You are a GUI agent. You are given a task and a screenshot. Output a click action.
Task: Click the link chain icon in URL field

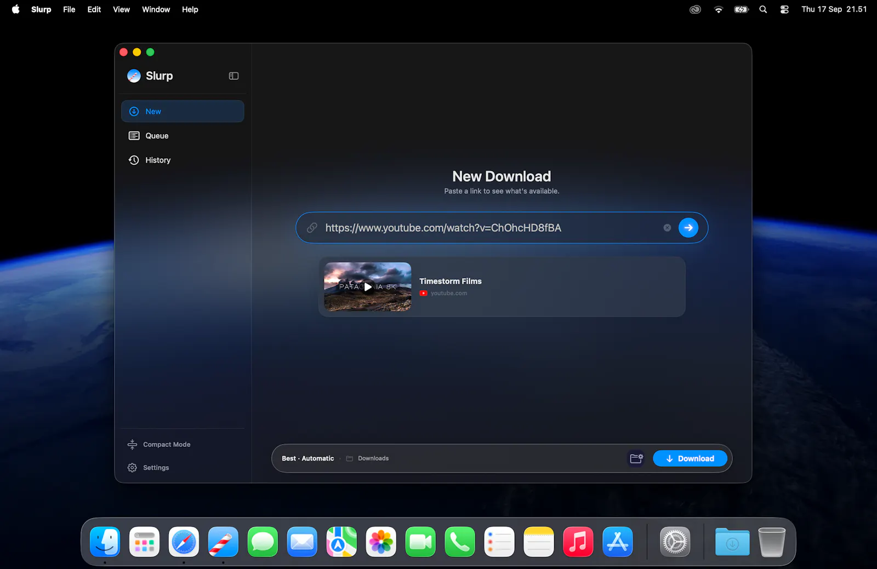tap(312, 228)
